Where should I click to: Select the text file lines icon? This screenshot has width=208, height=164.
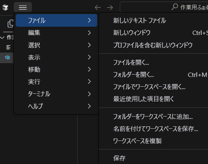(x=8, y=47)
